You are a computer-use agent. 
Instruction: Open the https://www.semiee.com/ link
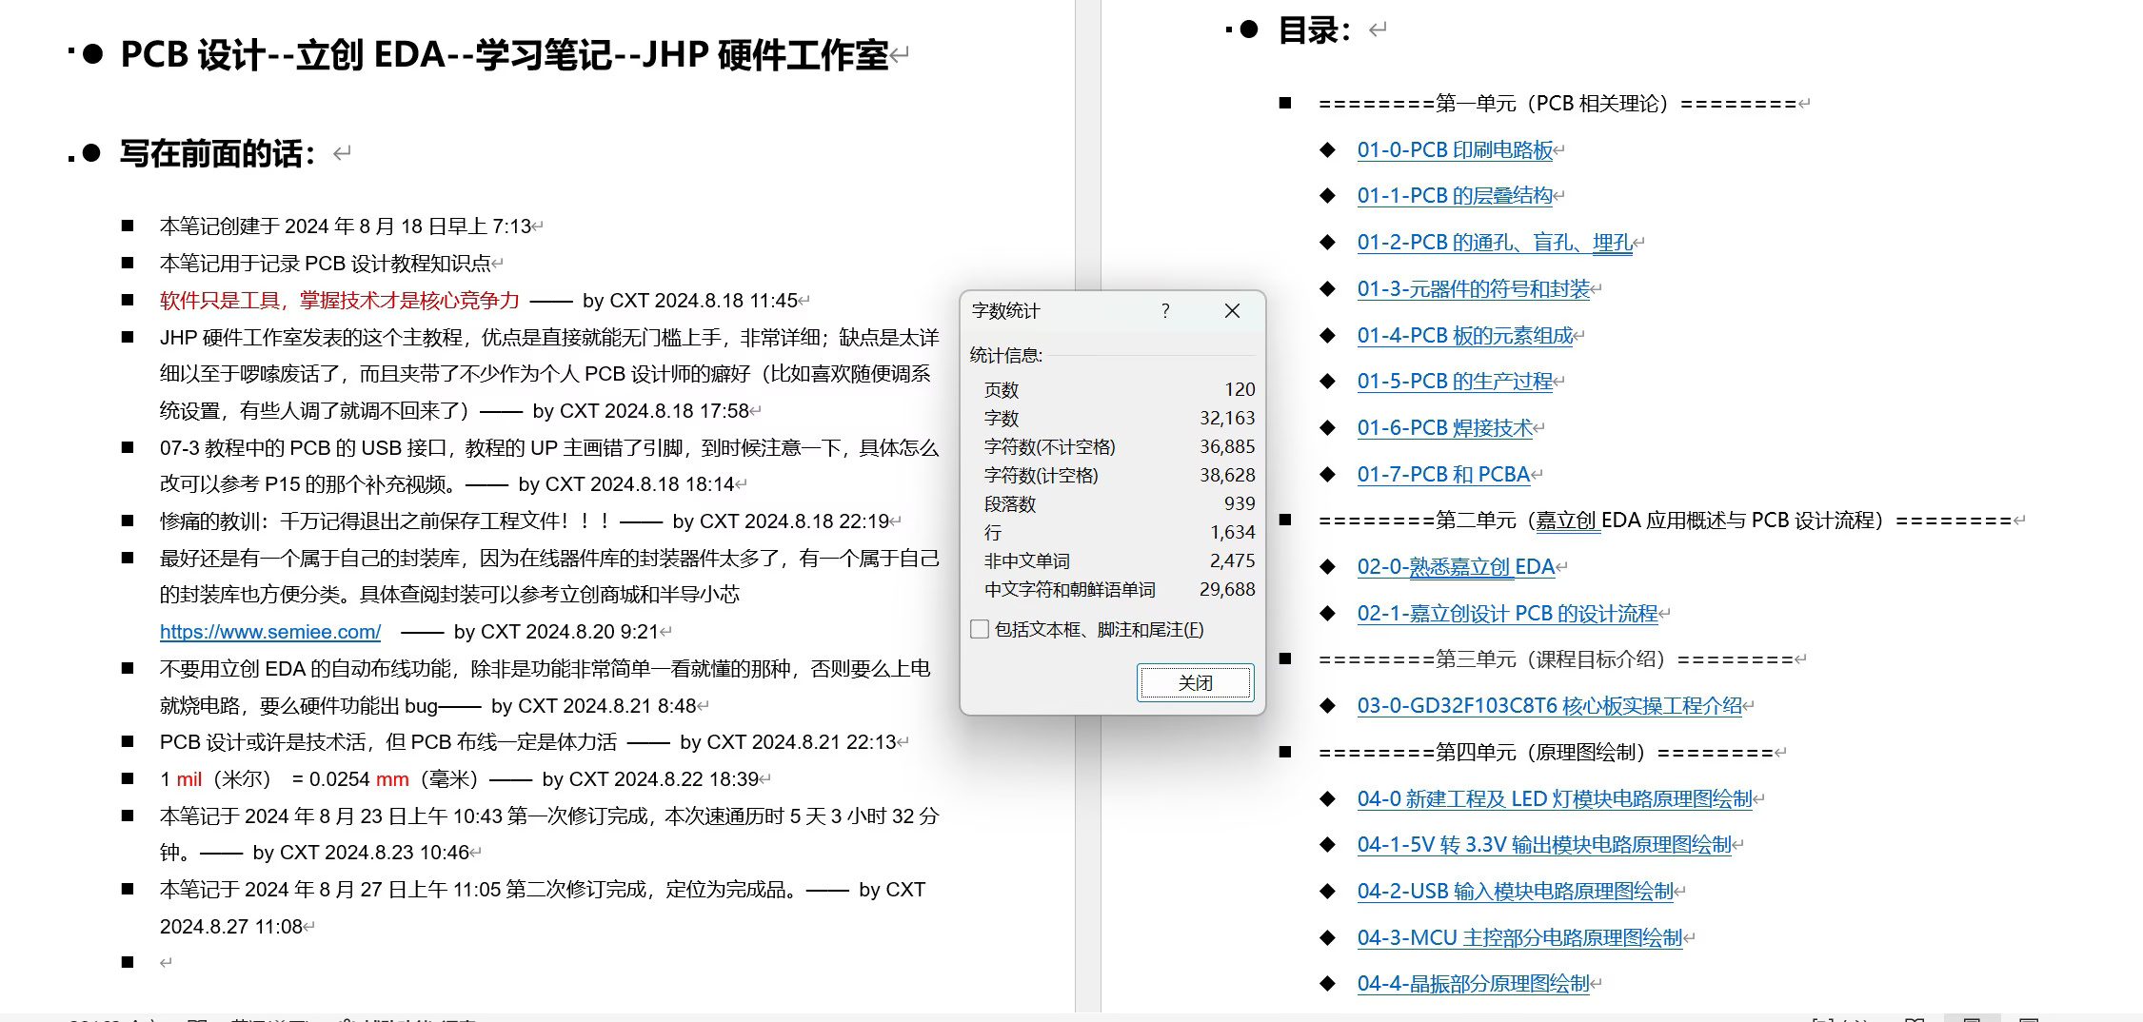270,632
